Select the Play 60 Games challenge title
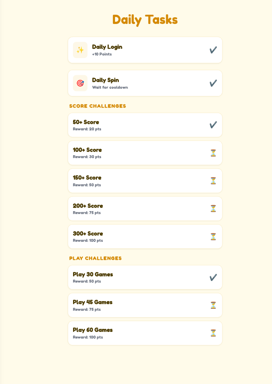This screenshot has height=384, width=272. pos(93,330)
